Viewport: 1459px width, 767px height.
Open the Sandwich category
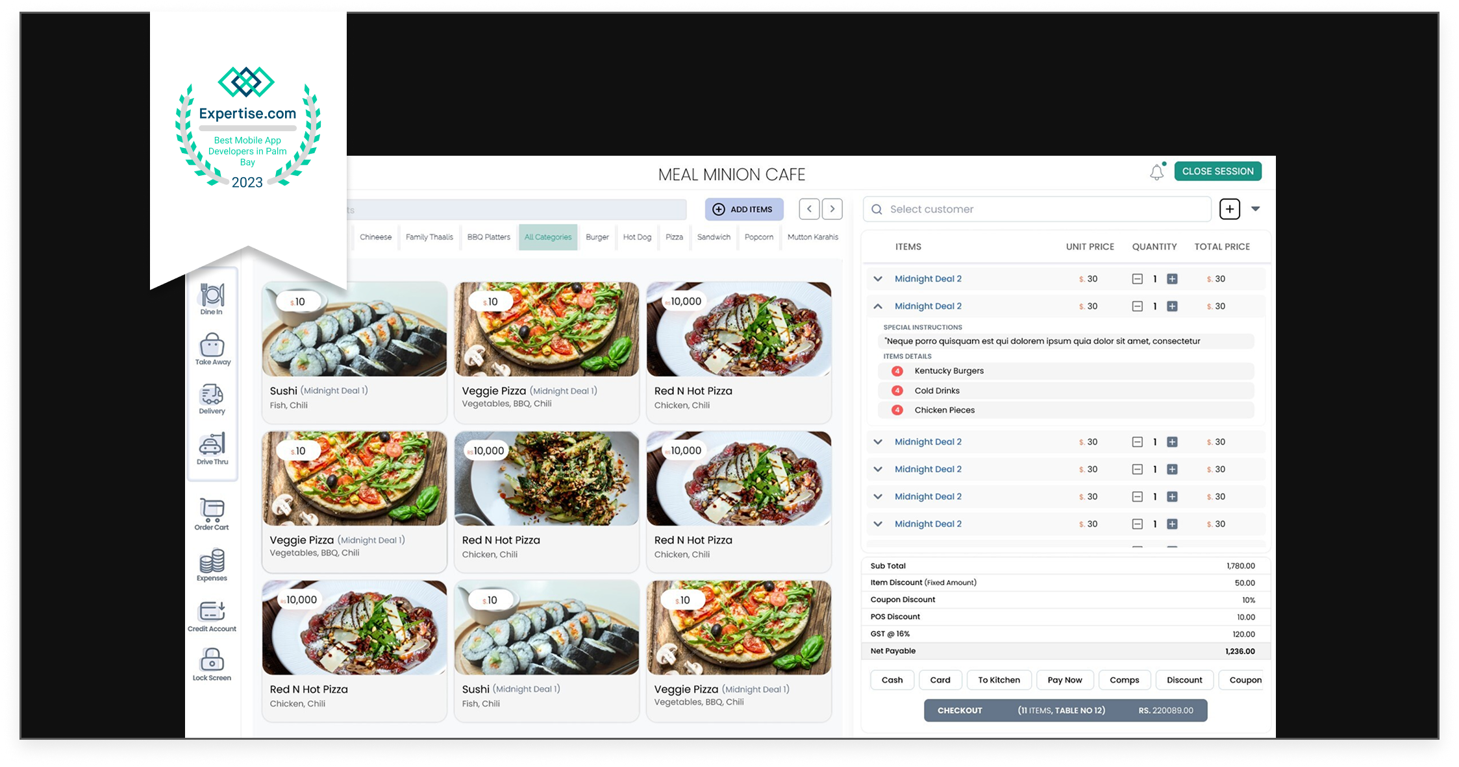(714, 237)
